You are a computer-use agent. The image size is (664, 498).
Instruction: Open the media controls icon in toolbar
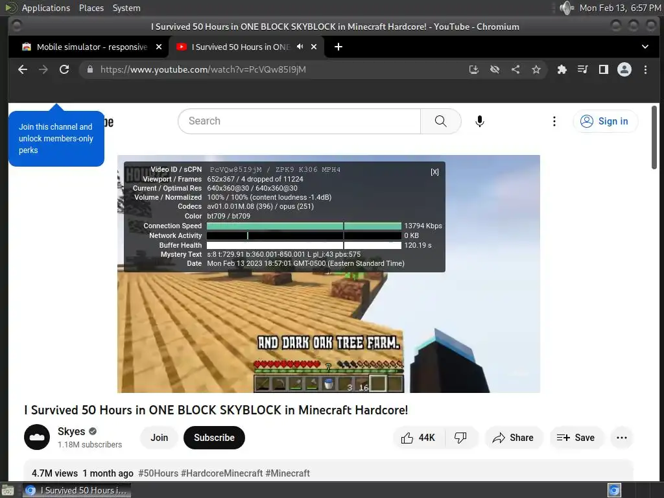[583, 69]
